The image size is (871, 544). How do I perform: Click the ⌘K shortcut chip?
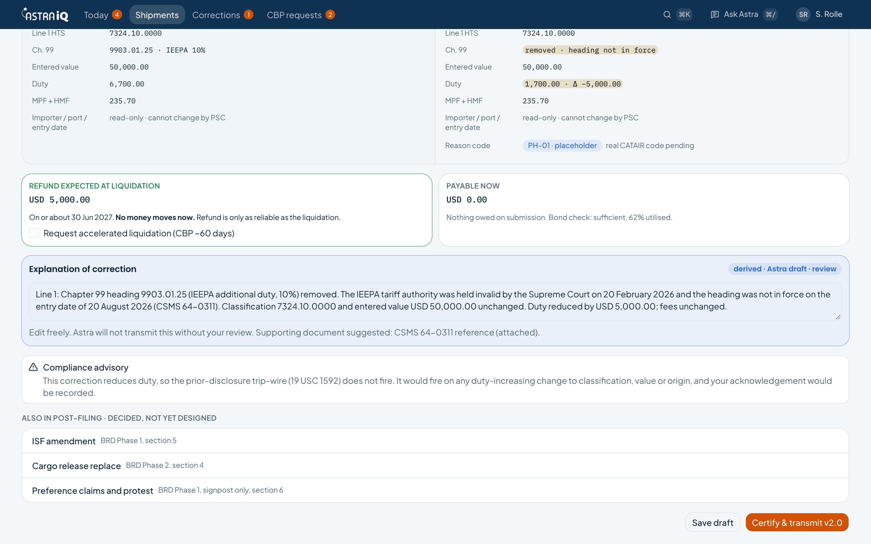coord(684,15)
